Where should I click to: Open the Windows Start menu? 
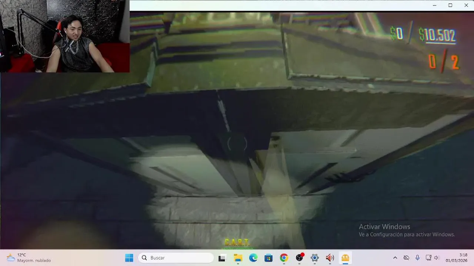[129, 258]
